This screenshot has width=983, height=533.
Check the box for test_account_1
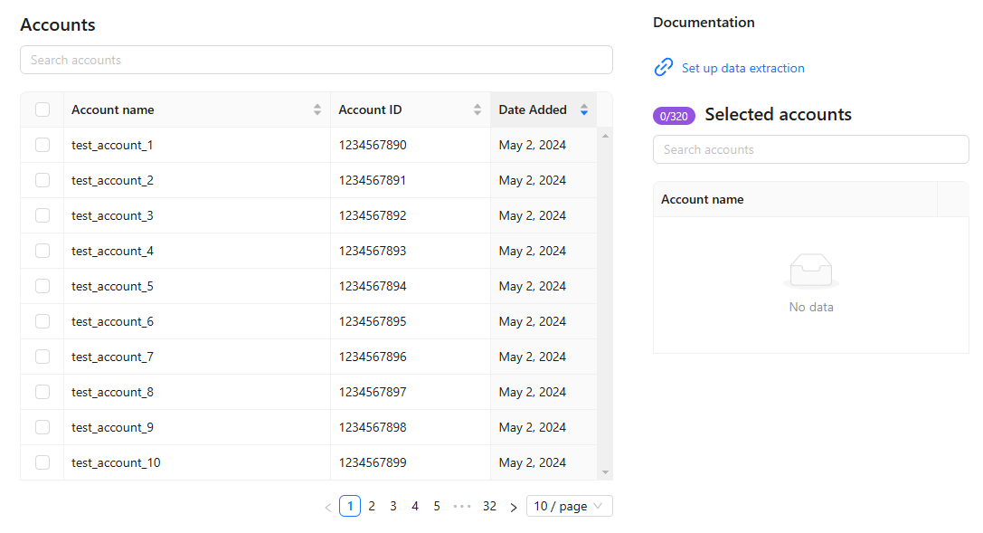[x=43, y=145]
